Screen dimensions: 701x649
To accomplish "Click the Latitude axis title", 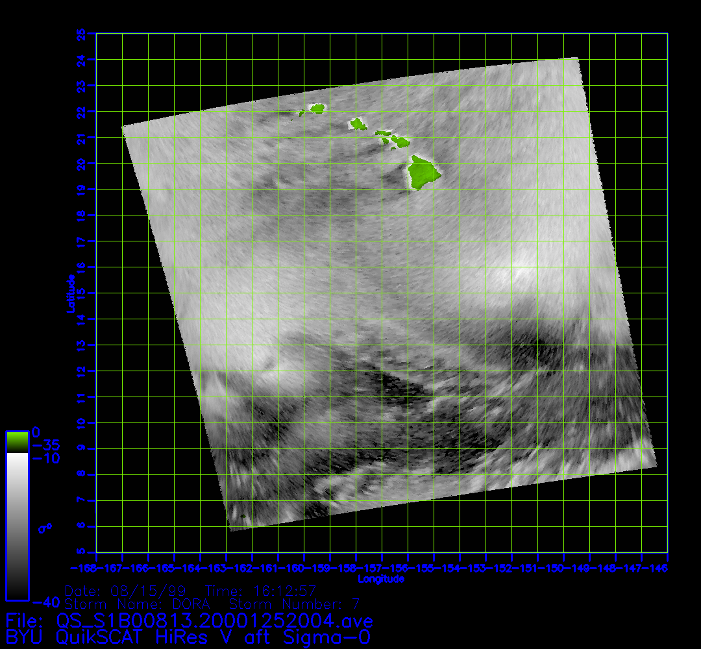I will coord(69,293).
